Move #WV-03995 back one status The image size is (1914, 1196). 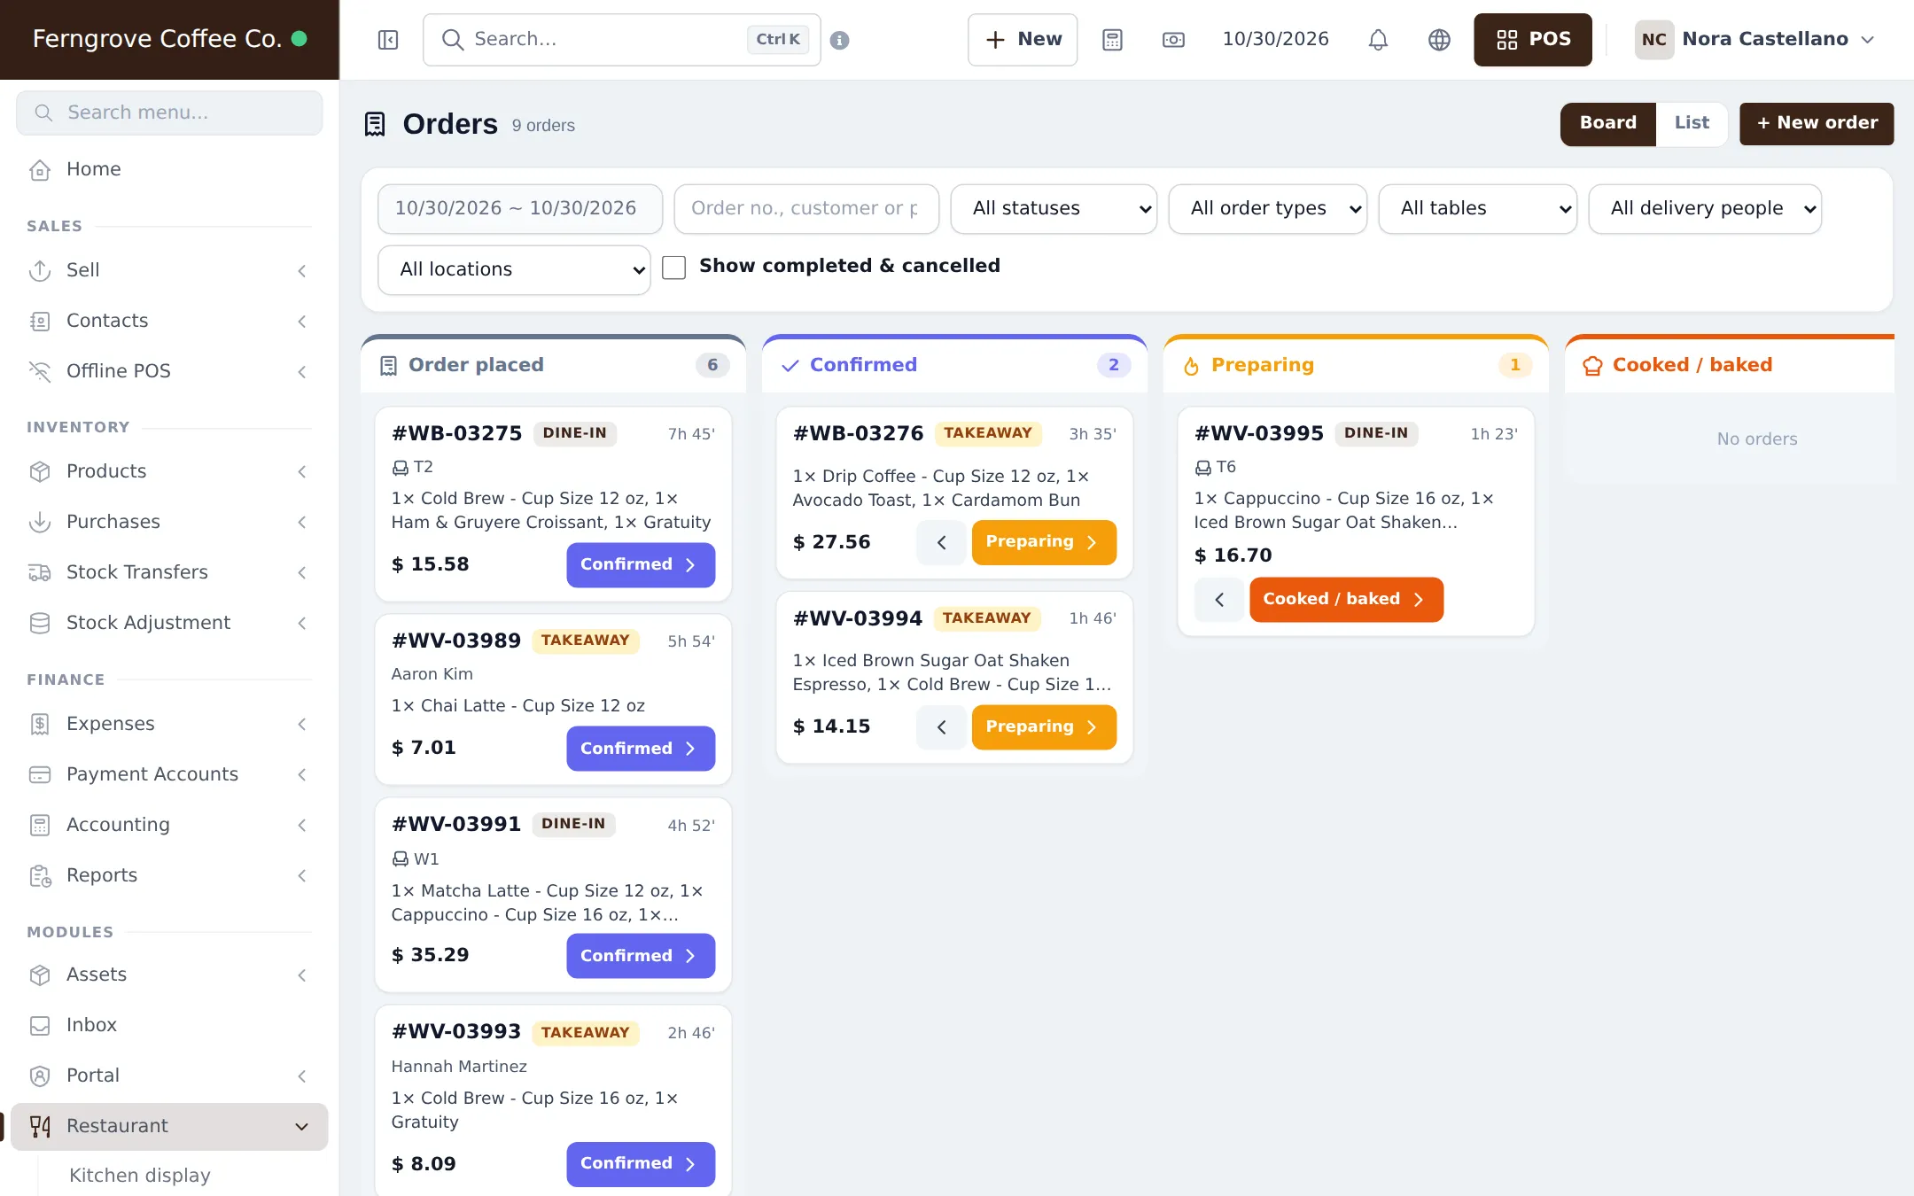click(1219, 600)
